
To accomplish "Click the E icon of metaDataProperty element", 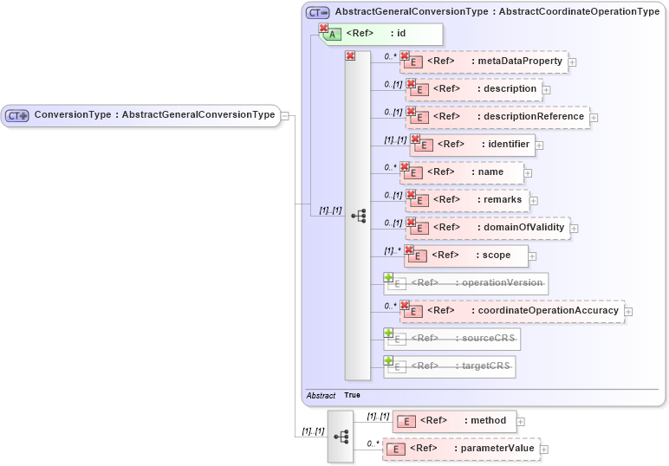I will click(412, 62).
